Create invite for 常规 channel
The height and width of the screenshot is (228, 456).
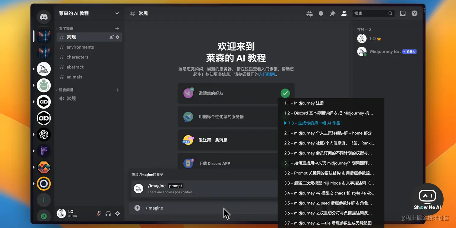pyautogui.click(x=112, y=37)
